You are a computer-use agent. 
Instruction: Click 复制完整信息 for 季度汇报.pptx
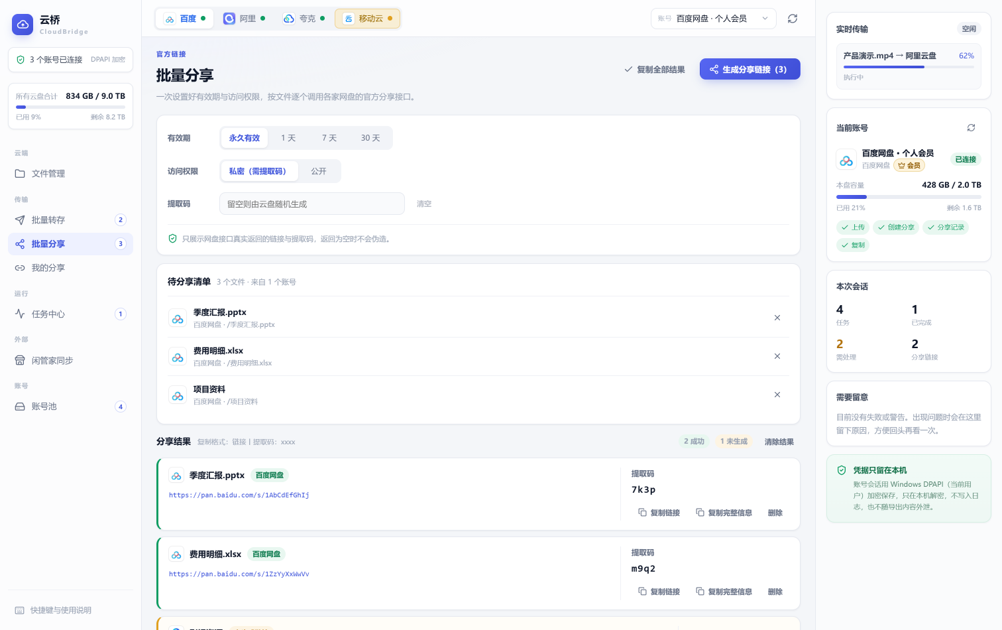[724, 513]
